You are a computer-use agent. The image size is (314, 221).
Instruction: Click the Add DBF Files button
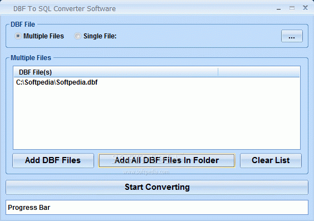point(53,160)
